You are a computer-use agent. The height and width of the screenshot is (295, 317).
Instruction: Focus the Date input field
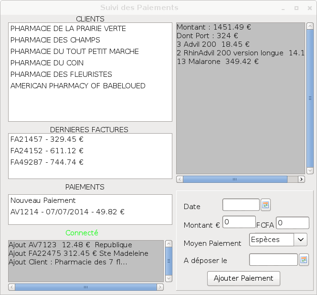coord(241,205)
